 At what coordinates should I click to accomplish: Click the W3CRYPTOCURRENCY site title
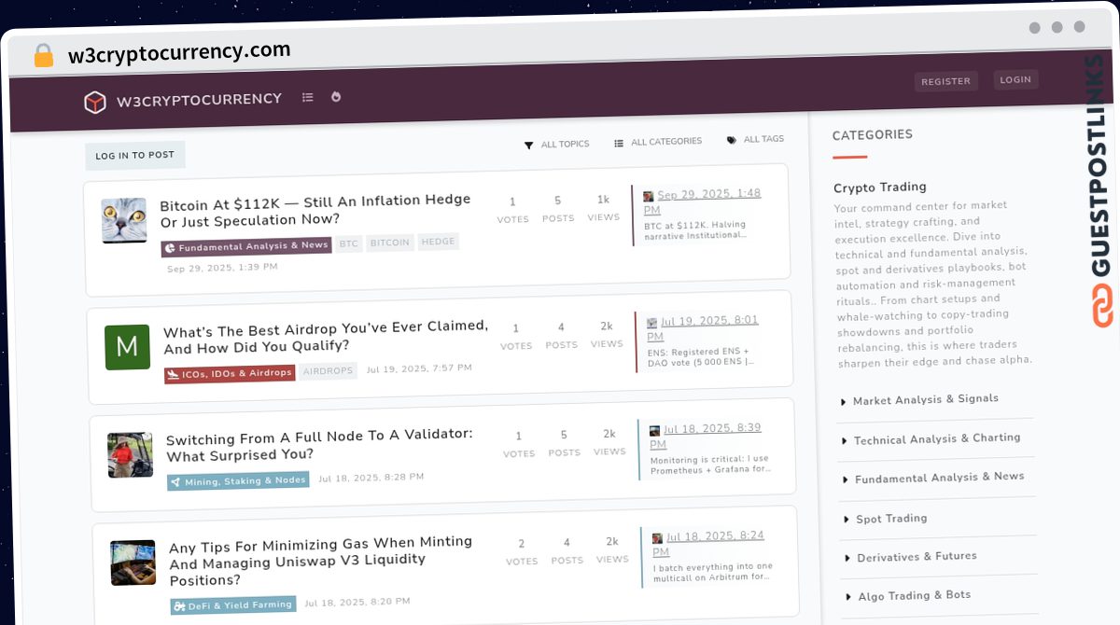pyautogui.click(x=199, y=100)
